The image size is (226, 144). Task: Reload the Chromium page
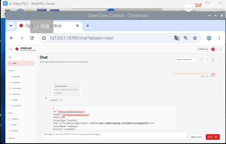coord(32,38)
